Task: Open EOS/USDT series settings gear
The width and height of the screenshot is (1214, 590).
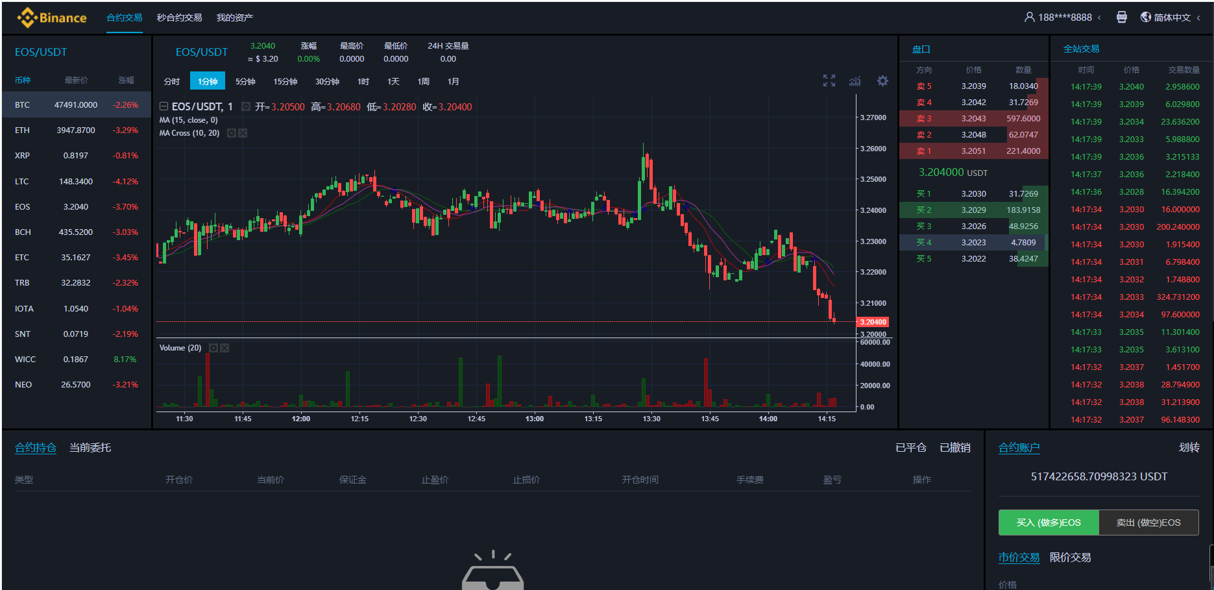Action: (246, 106)
